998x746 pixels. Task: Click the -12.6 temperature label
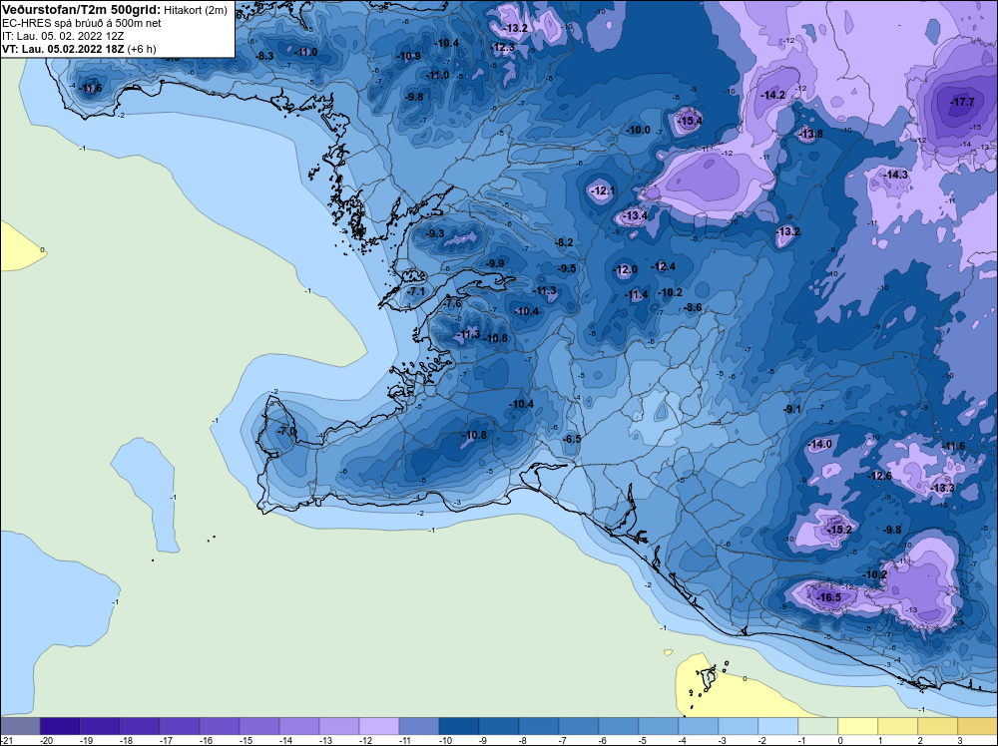pos(879,476)
